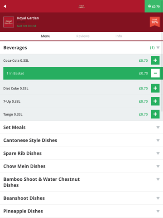
Task: Add Diet Coke 0.33L to basket
Action: pyautogui.click(x=155, y=88)
